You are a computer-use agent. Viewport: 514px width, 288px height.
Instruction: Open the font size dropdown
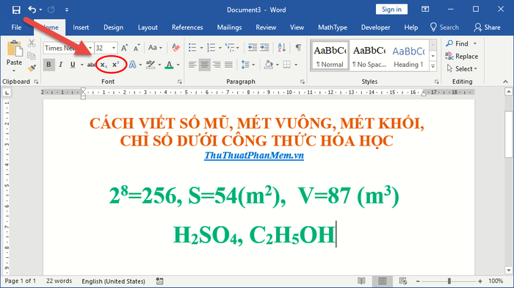[113, 48]
